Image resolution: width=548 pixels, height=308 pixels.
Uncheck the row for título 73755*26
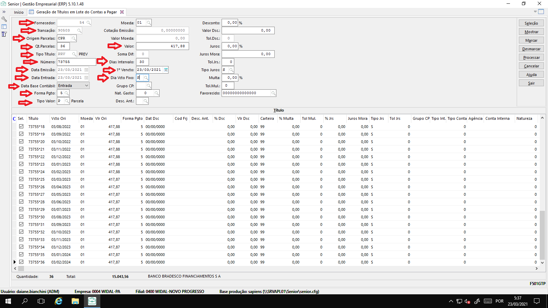[21, 187]
